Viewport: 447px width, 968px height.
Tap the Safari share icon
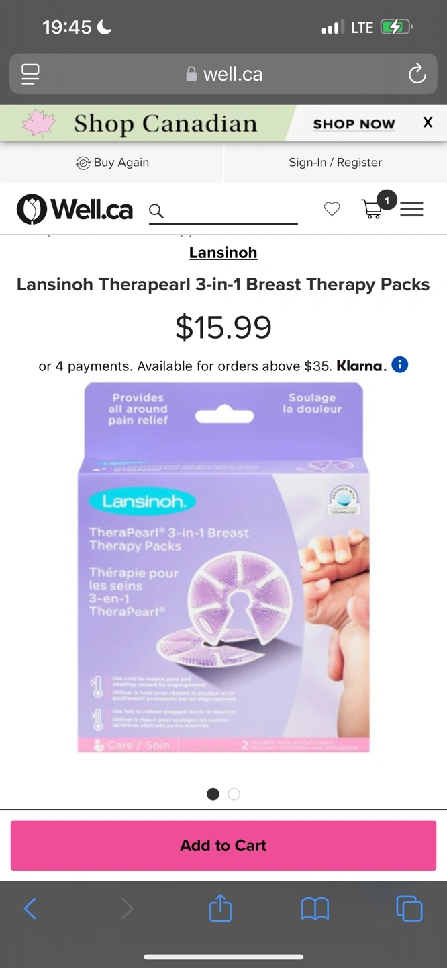(220, 908)
